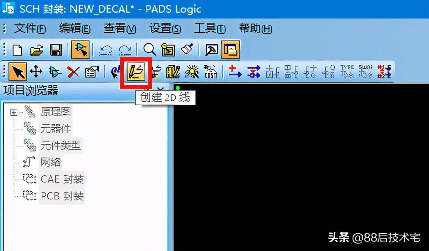Create a new file with the blank page icon

pyautogui.click(x=17, y=50)
